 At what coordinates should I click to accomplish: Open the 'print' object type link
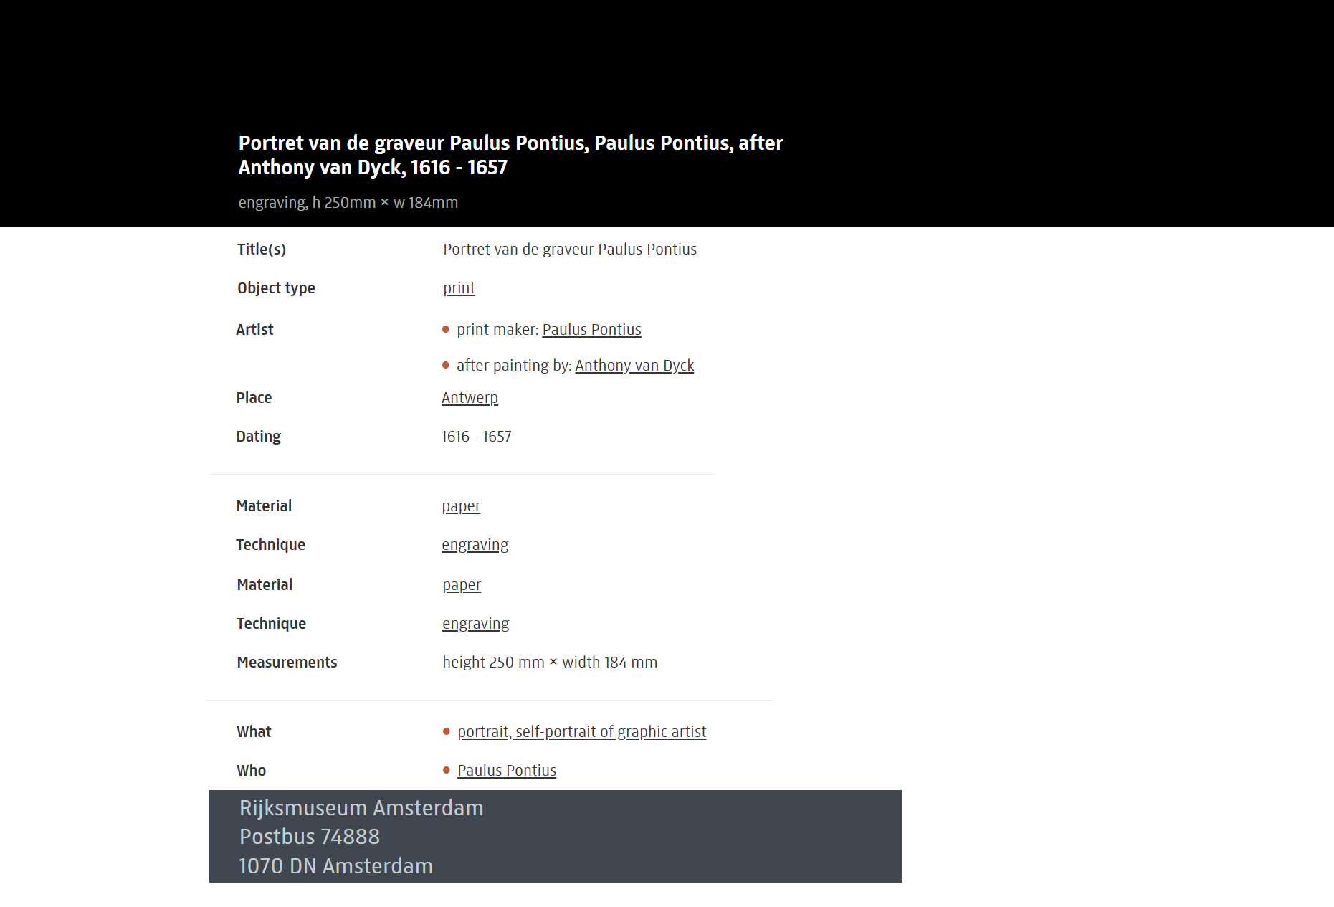tap(459, 288)
